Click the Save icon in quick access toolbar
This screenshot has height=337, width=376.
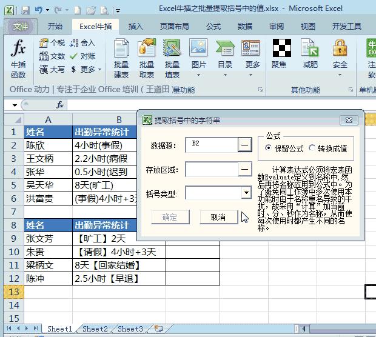tap(25, 10)
